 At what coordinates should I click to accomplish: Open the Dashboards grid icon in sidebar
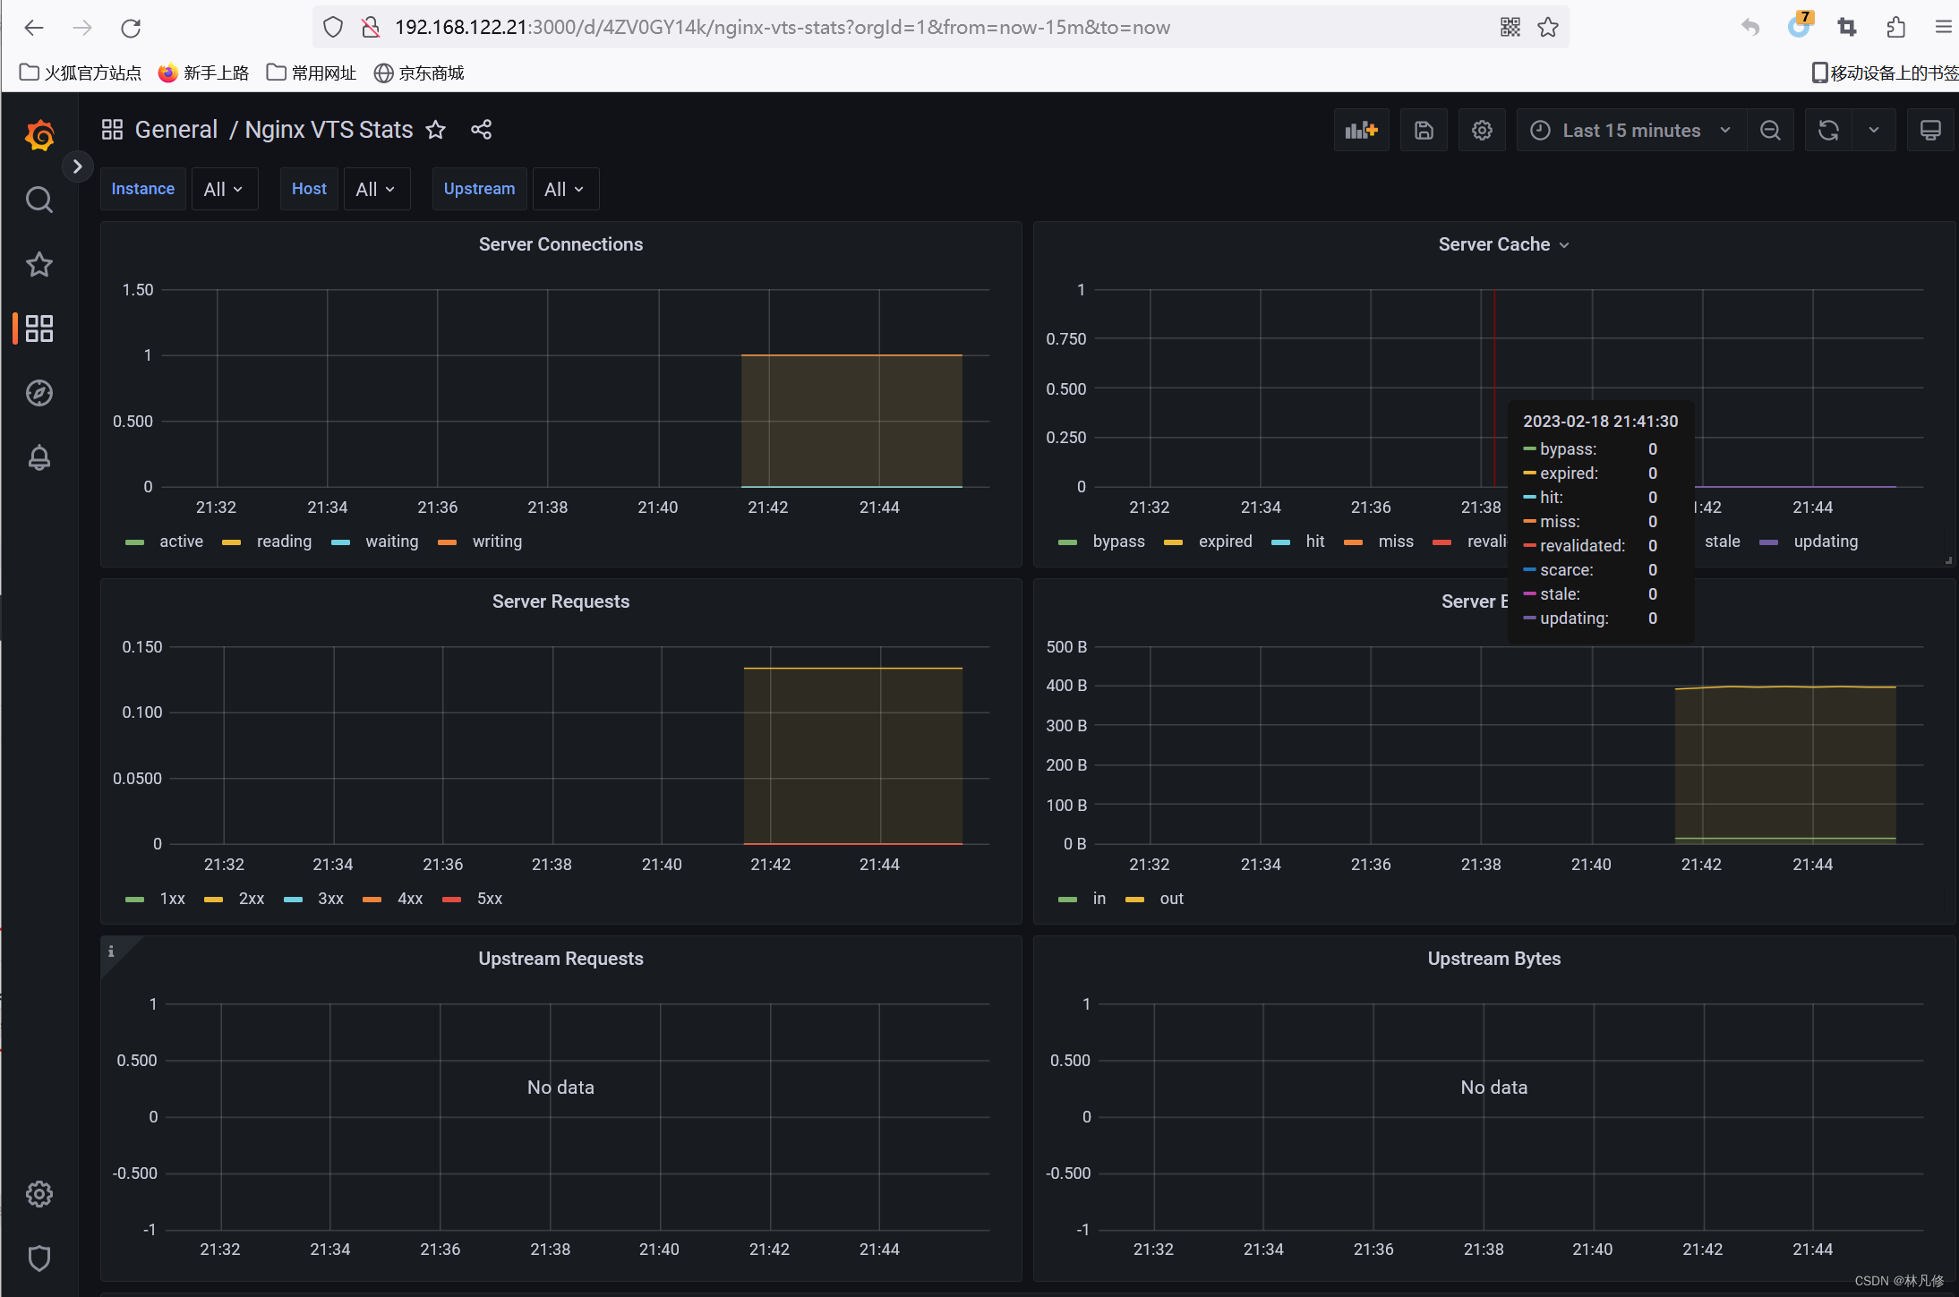point(39,329)
